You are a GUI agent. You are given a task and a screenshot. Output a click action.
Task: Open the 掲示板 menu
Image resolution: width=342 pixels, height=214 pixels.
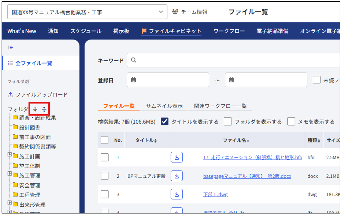click(121, 31)
